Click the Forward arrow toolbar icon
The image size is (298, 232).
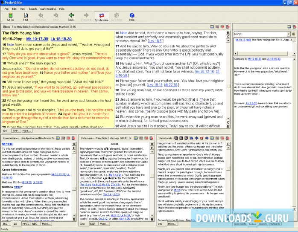click(86, 17)
